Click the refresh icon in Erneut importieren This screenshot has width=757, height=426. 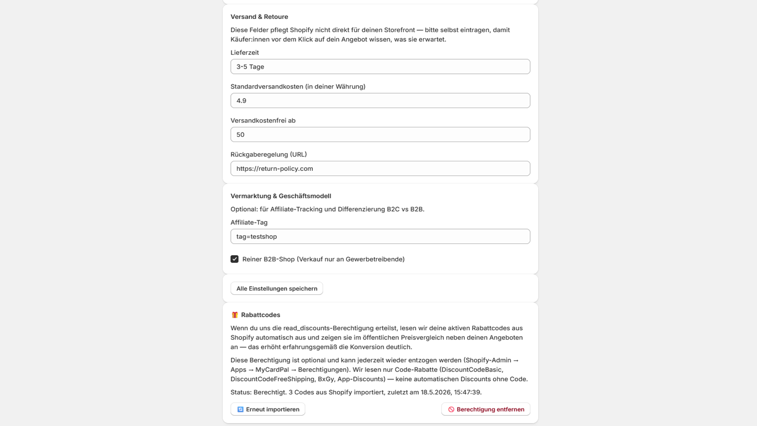coord(240,409)
